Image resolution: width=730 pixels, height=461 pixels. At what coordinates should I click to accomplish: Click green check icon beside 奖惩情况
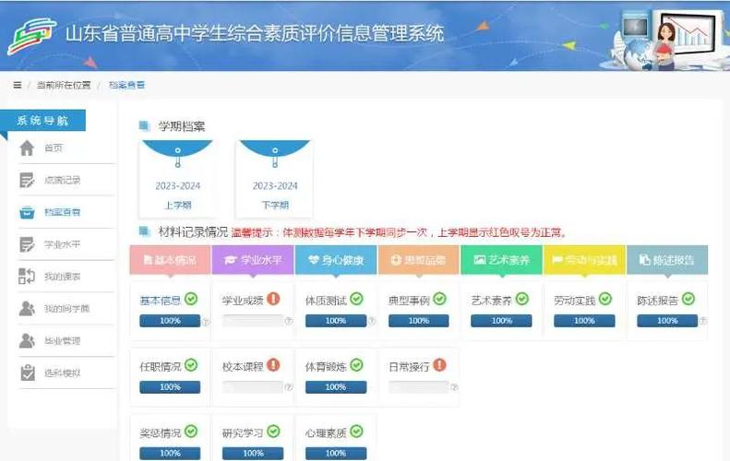191,431
